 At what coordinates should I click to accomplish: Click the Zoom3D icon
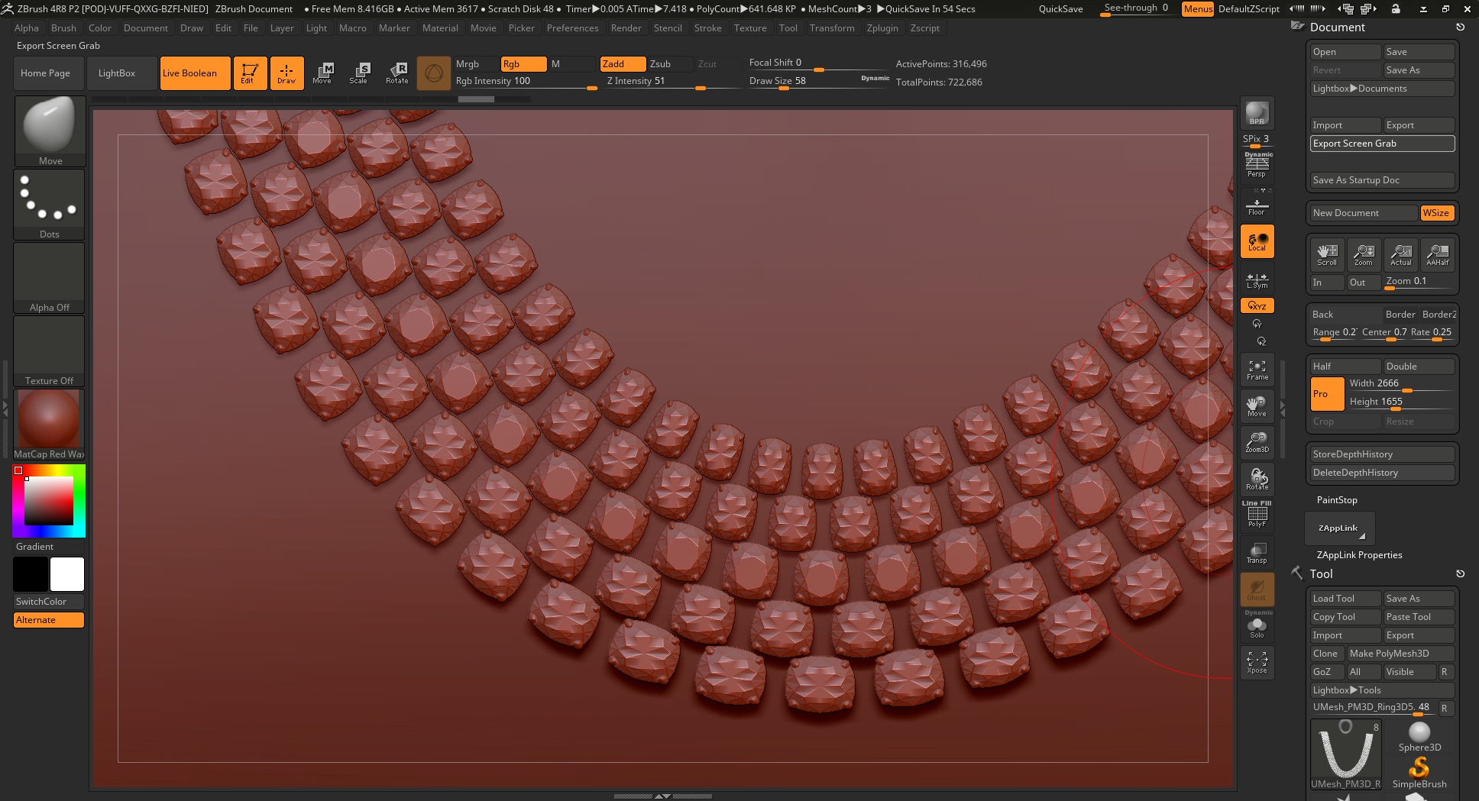pos(1257,443)
